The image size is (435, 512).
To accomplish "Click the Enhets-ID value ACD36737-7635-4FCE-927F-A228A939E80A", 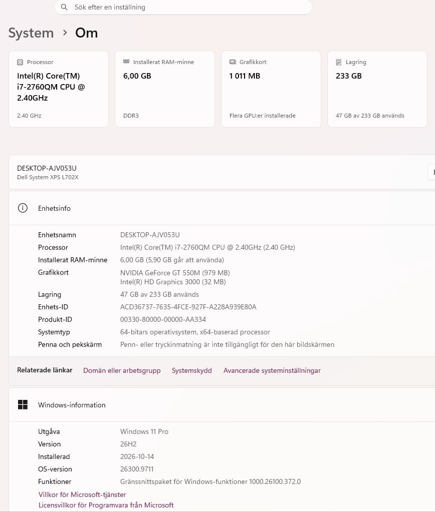I will [188, 307].
